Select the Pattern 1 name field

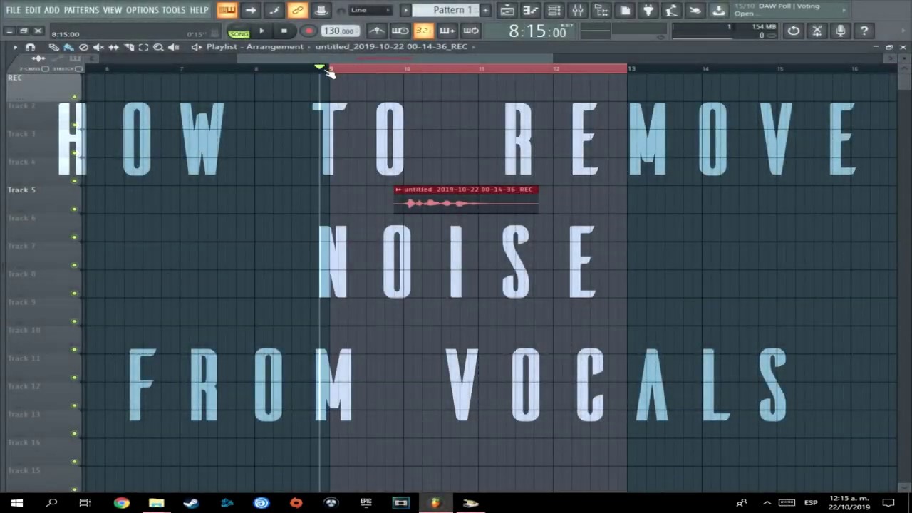[x=446, y=10]
